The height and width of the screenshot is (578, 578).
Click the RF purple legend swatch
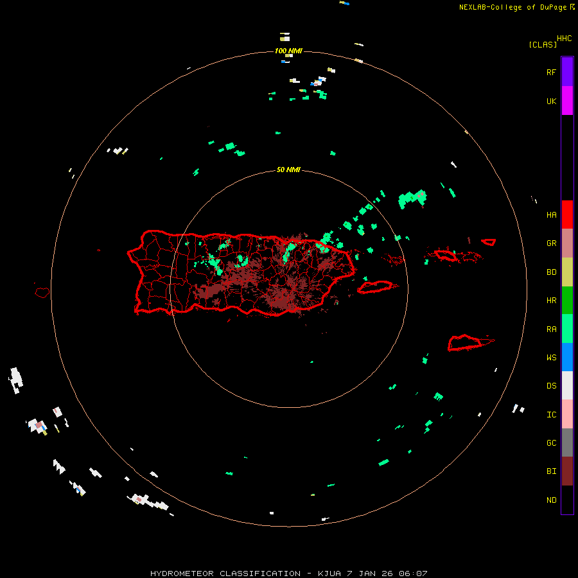point(567,72)
